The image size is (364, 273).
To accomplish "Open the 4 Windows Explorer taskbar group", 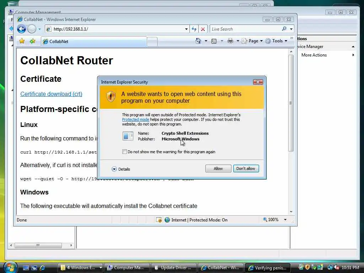I will tap(80, 268).
